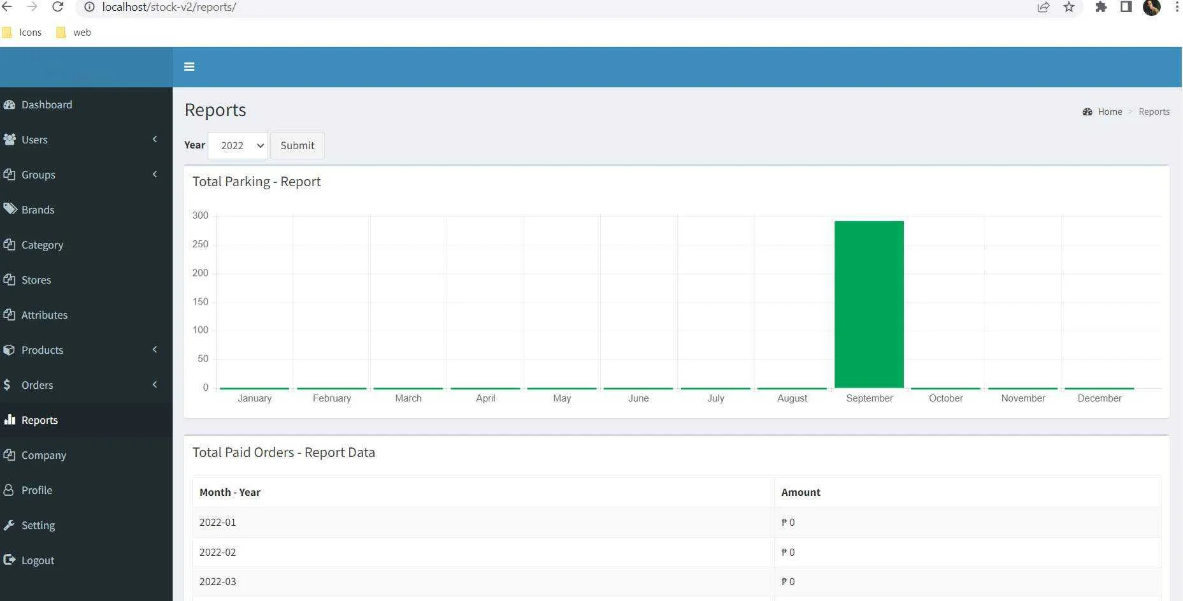Toggle the sidebar hamburger menu icon
The image size is (1183, 601).
click(x=189, y=66)
